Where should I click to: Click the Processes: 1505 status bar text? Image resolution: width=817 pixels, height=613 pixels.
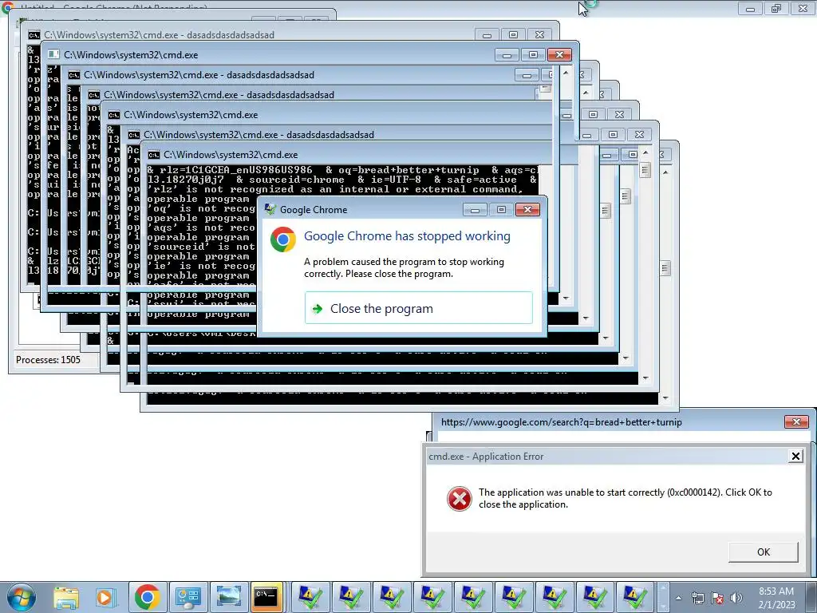pyautogui.click(x=48, y=360)
